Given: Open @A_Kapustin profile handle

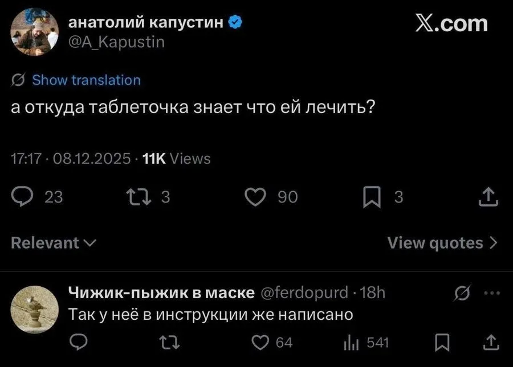Looking at the screenshot, I should click(116, 42).
